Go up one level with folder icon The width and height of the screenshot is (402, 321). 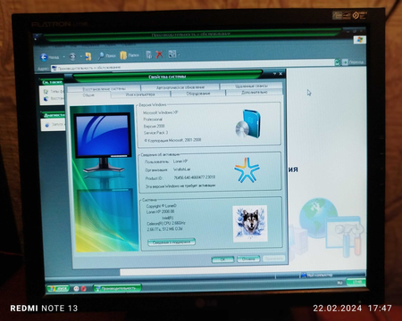pos(88,56)
